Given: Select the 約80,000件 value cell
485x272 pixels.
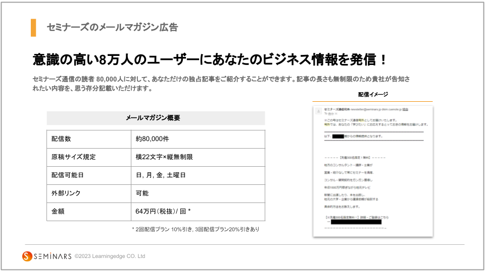Looking at the screenshot, I should 198,139.
